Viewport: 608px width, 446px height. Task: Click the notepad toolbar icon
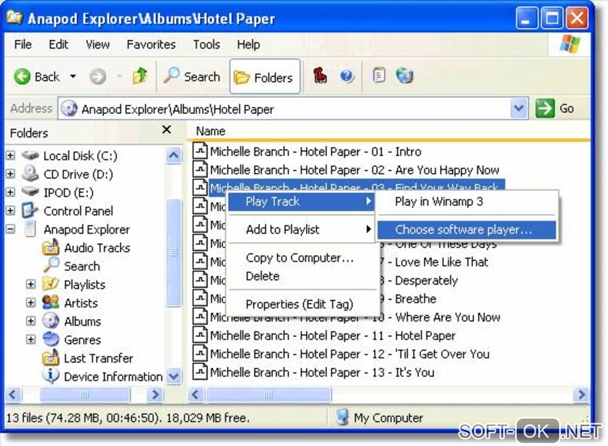click(379, 75)
